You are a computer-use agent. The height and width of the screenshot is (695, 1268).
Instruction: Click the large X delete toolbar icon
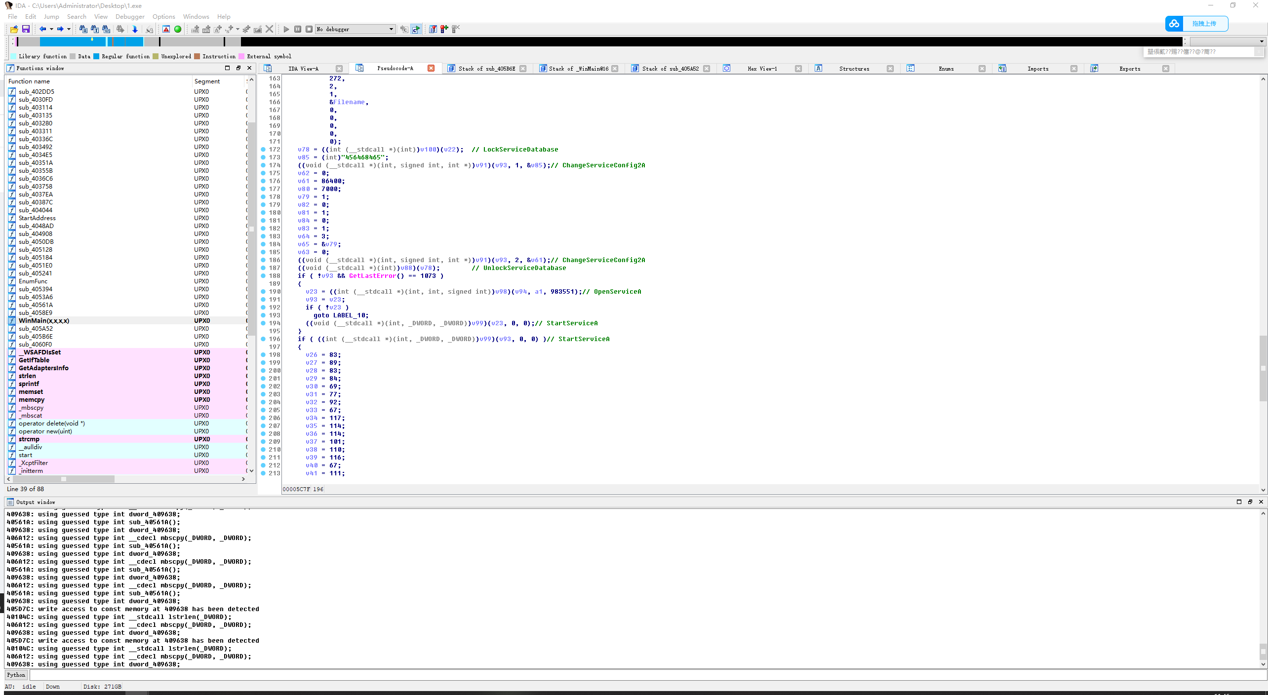click(x=270, y=29)
